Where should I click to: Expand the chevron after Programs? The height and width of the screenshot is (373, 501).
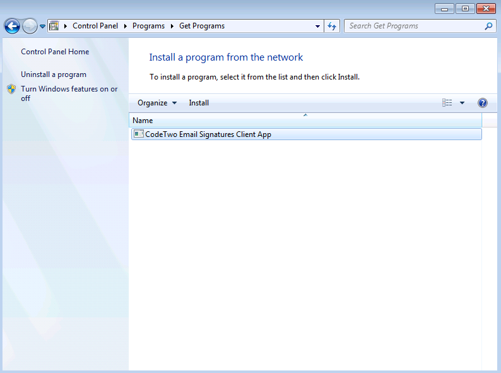[172, 26]
